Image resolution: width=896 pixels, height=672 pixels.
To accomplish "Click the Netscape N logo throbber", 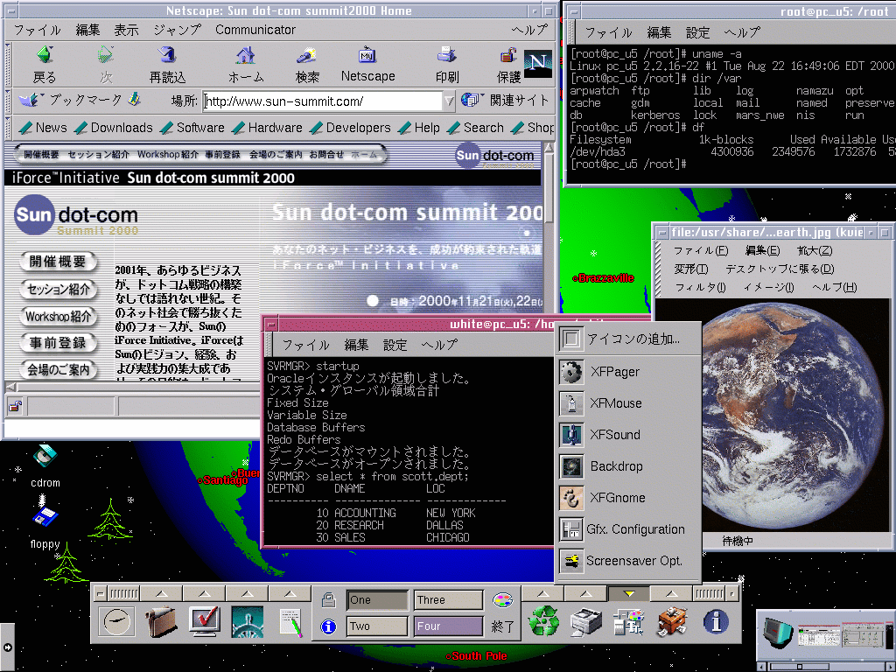I will [538, 63].
